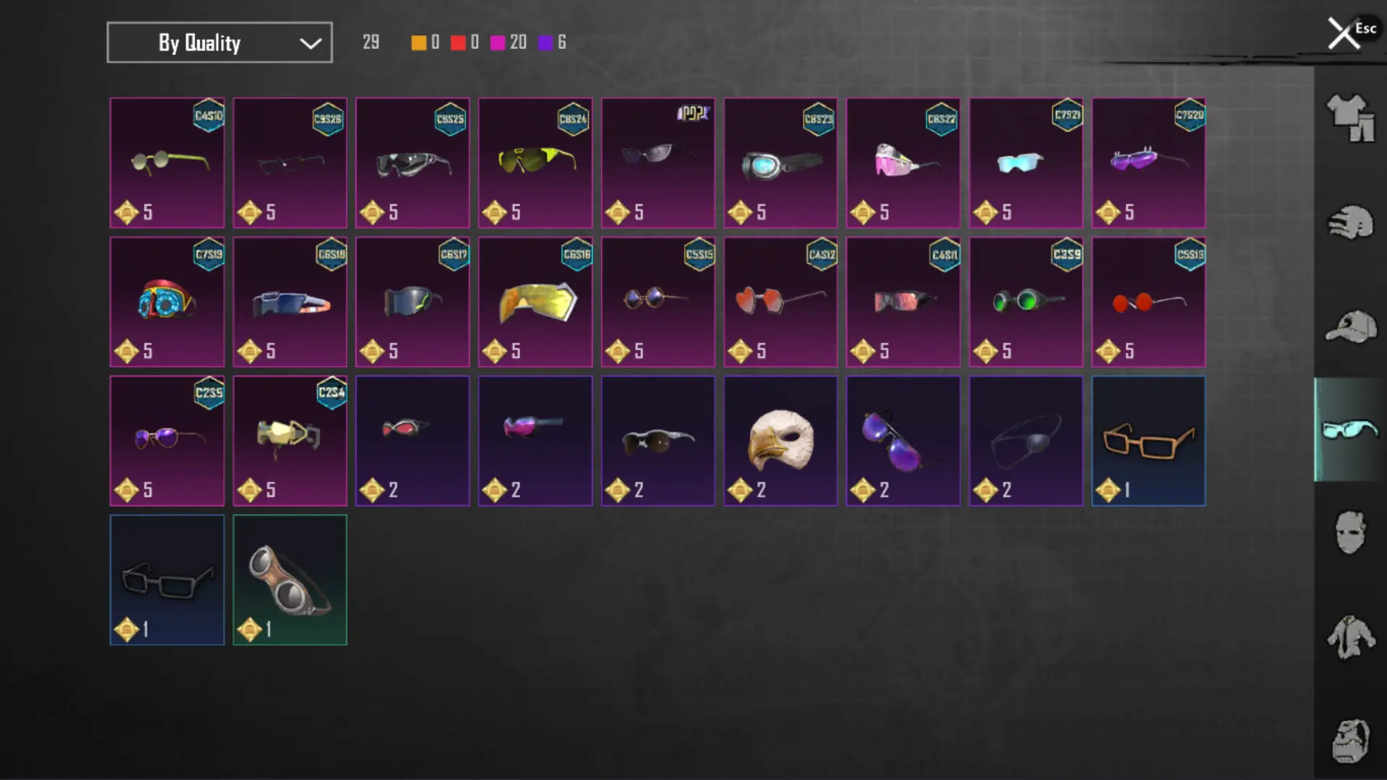Select the helmet category in sidebar

(1350, 222)
